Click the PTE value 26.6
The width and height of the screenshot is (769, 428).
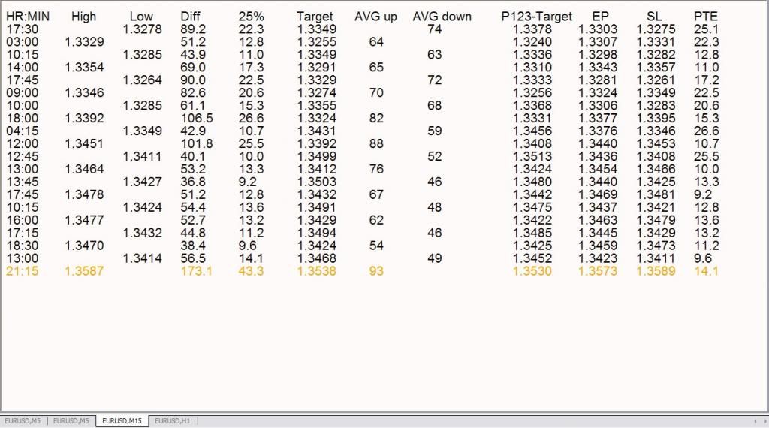coord(706,131)
